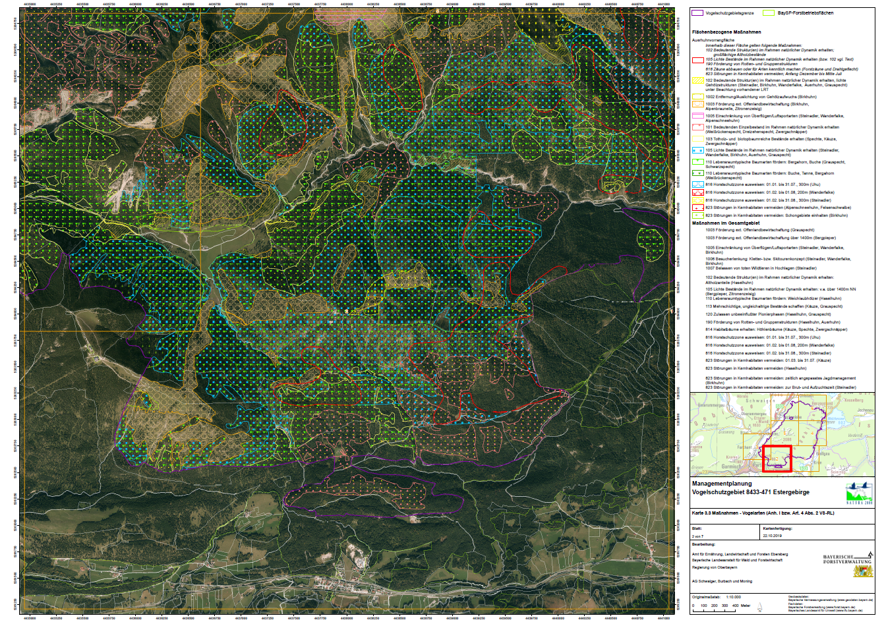The width and height of the screenshot is (884, 622).
Task: Click the purple Vogelschutzgebietsgrenze legend box
Action: (697, 13)
